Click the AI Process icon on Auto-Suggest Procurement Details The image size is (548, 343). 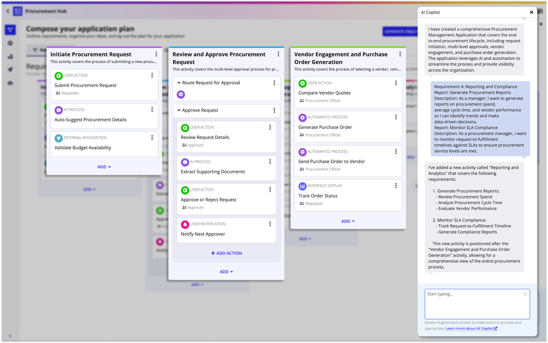point(58,110)
